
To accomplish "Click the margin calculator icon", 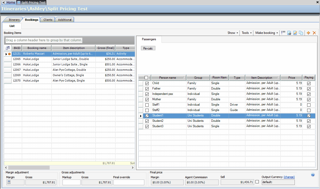I will [x=9, y=182].
